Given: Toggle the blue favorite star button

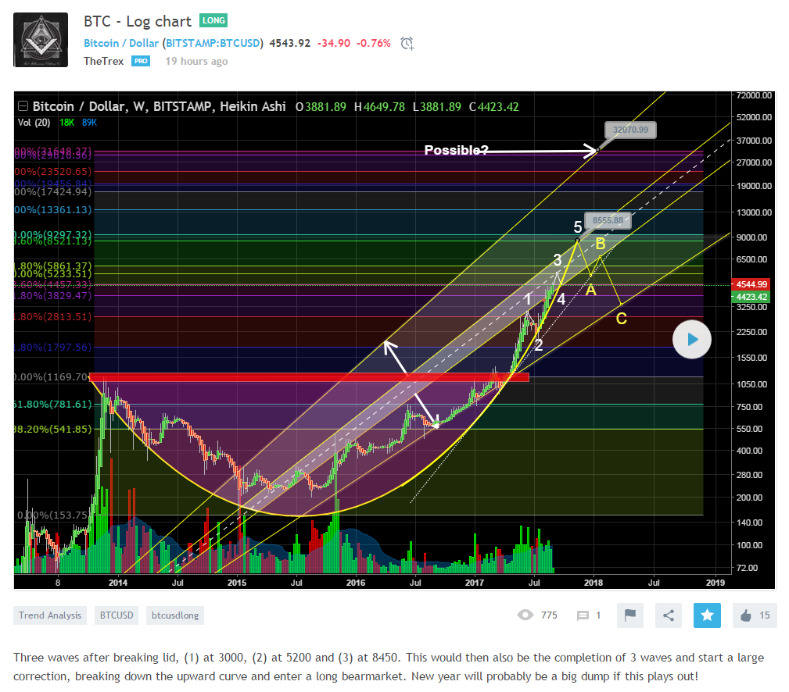Looking at the screenshot, I should (707, 615).
